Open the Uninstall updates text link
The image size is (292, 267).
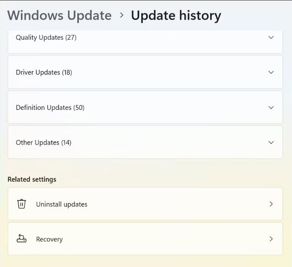(62, 204)
